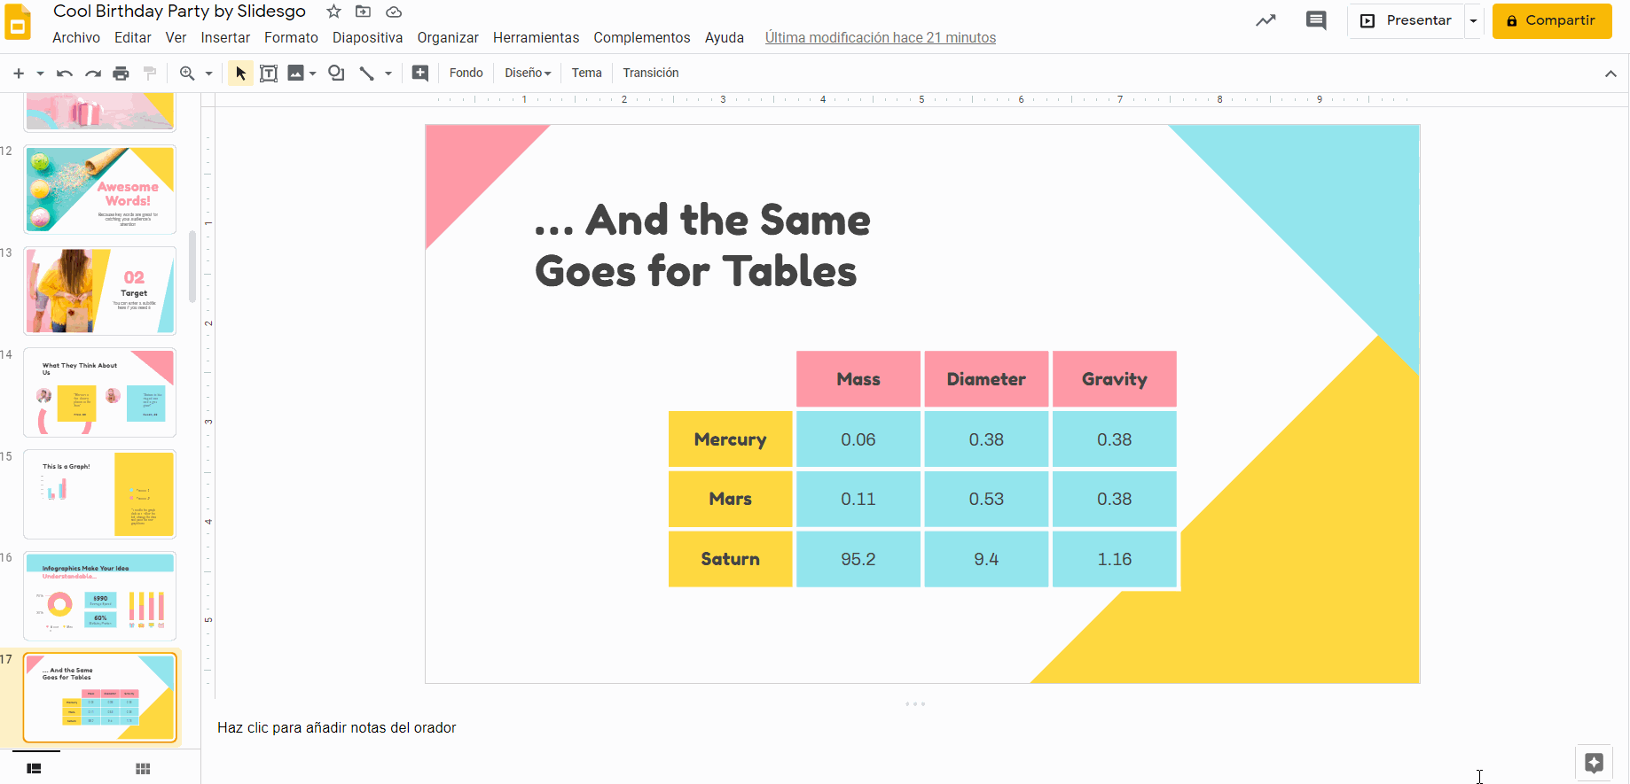Image resolution: width=1630 pixels, height=784 pixels.
Task: Open the Ver menu
Action: [176, 37]
